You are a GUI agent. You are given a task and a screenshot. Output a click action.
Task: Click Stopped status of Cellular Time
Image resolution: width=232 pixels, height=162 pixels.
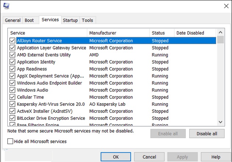pos(160,97)
